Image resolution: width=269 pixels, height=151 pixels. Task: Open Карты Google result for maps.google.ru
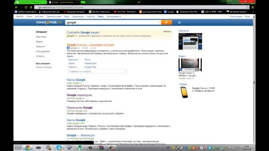(76, 80)
